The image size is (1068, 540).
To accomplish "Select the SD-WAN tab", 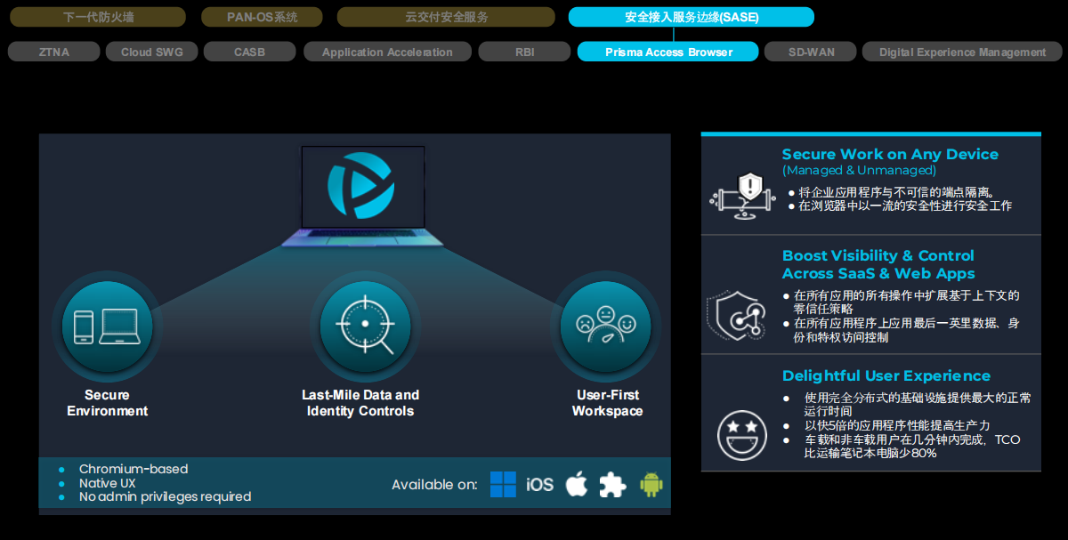I will [811, 52].
